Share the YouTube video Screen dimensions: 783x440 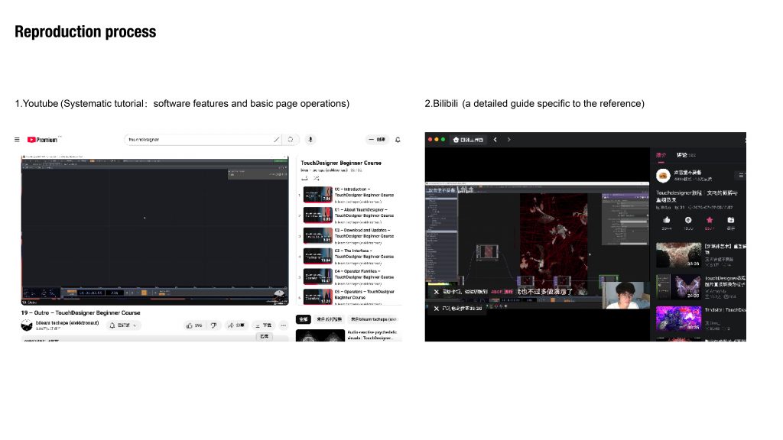click(x=236, y=325)
